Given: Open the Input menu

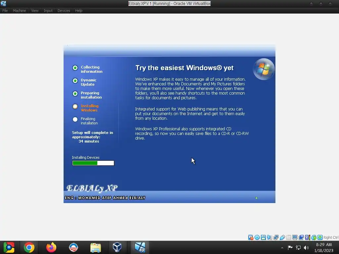Looking at the screenshot, I should pyautogui.click(x=48, y=11).
